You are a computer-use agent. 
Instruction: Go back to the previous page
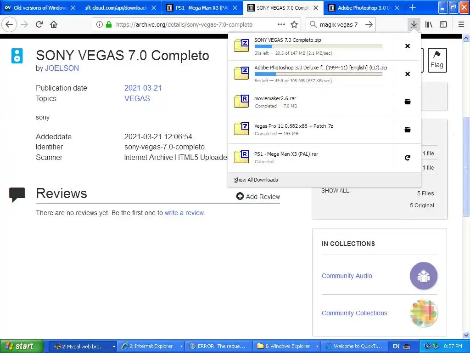(9, 24)
